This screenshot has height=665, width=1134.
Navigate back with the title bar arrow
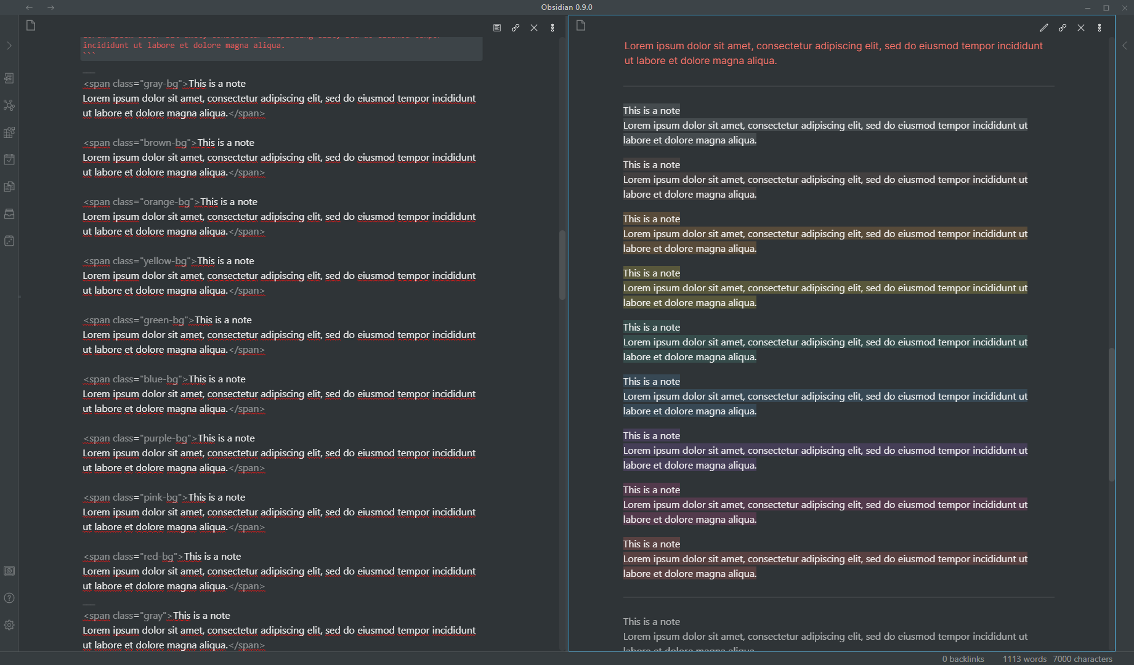[x=29, y=7]
